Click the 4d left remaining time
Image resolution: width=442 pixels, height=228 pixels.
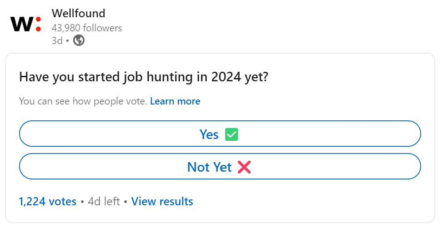coord(104,202)
